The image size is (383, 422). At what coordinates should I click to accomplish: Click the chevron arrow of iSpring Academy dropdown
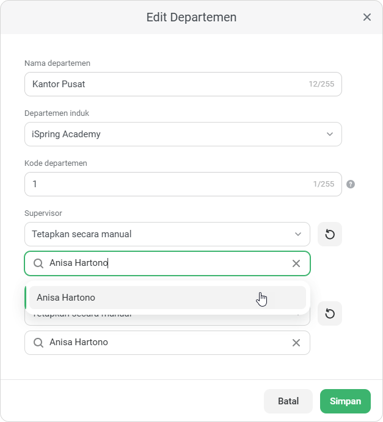(330, 134)
